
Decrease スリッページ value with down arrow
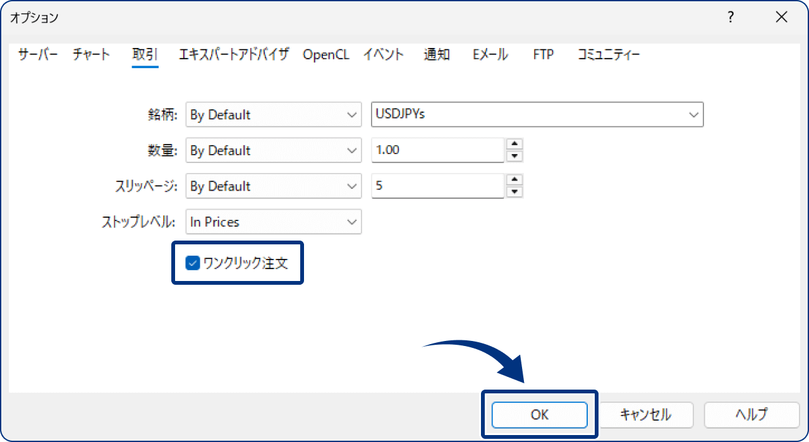[x=515, y=192]
